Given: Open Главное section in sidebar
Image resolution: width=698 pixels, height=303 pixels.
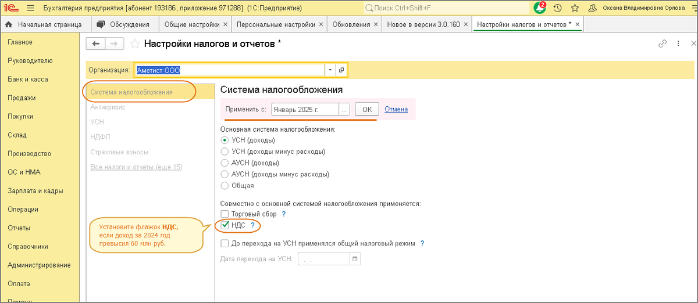Looking at the screenshot, I should tap(20, 42).
